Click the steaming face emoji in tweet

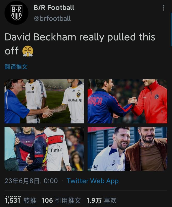coord(28,51)
